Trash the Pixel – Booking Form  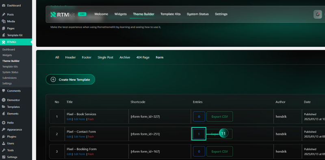tap(91, 154)
